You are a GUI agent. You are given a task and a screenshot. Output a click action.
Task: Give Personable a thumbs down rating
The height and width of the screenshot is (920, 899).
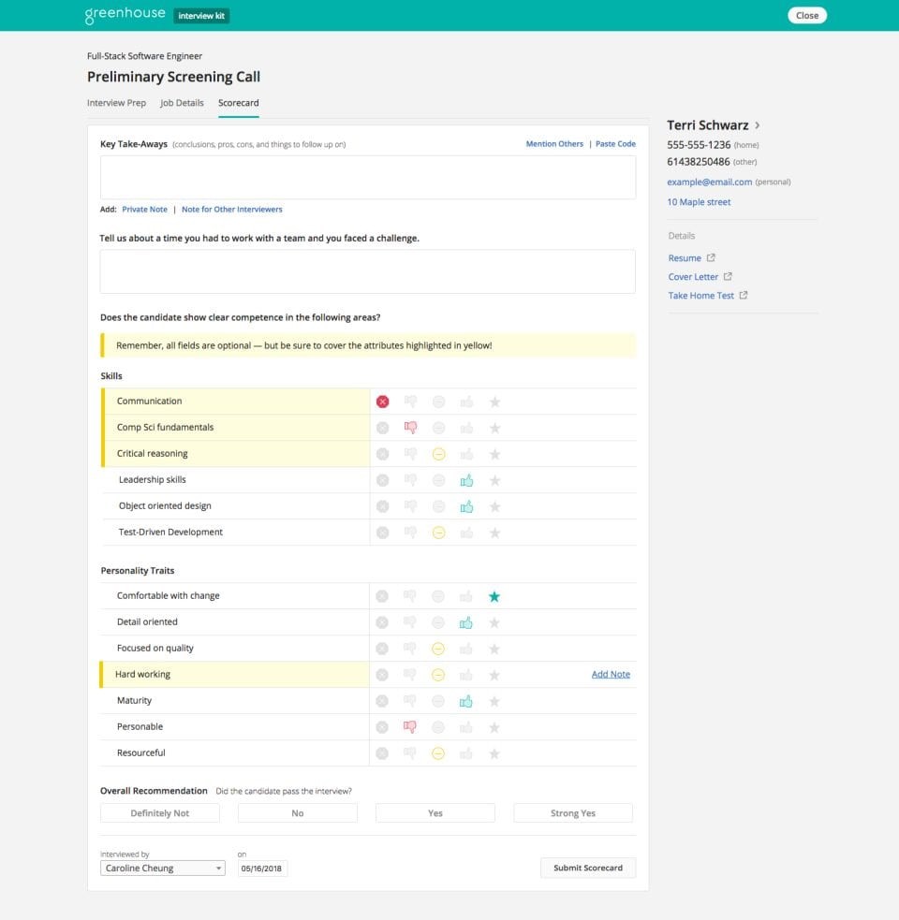pos(410,726)
